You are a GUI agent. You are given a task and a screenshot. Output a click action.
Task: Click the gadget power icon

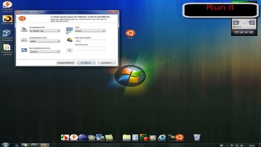pyautogui.click(x=237, y=32)
